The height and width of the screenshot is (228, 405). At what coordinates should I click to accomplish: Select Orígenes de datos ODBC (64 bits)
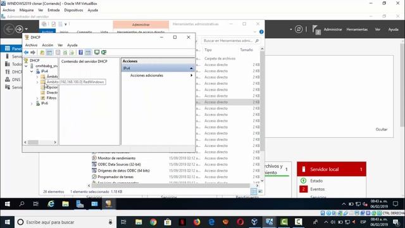pyautogui.click(x=124, y=170)
